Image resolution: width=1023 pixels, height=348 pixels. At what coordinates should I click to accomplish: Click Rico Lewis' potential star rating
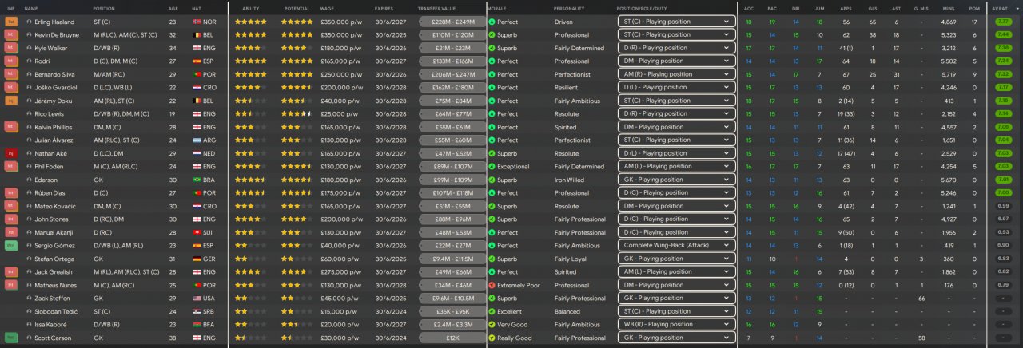pos(297,113)
